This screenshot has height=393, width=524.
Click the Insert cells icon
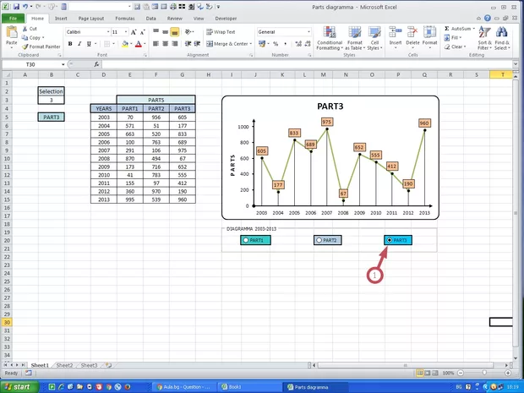[395, 35]
